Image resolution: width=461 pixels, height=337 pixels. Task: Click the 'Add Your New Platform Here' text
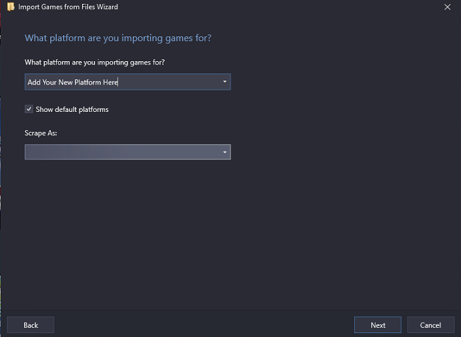pos(73,82)
